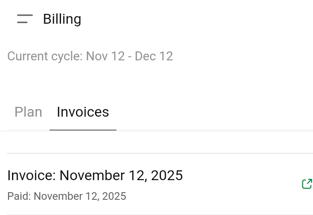Click the word Plan in the tab bar

29,112
